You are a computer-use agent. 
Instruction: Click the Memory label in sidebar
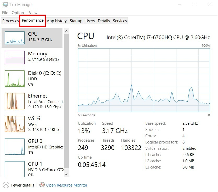point(38,53)
